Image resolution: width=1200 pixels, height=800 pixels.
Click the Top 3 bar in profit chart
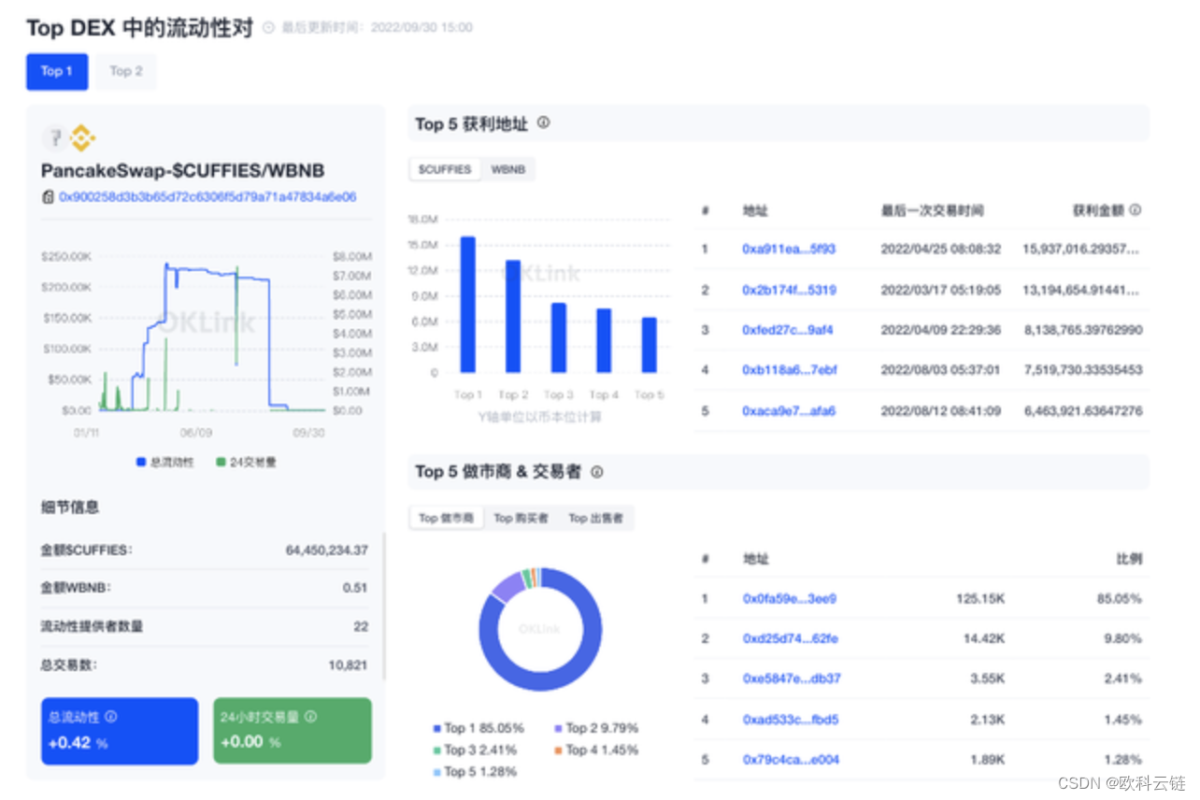point(558,337)
